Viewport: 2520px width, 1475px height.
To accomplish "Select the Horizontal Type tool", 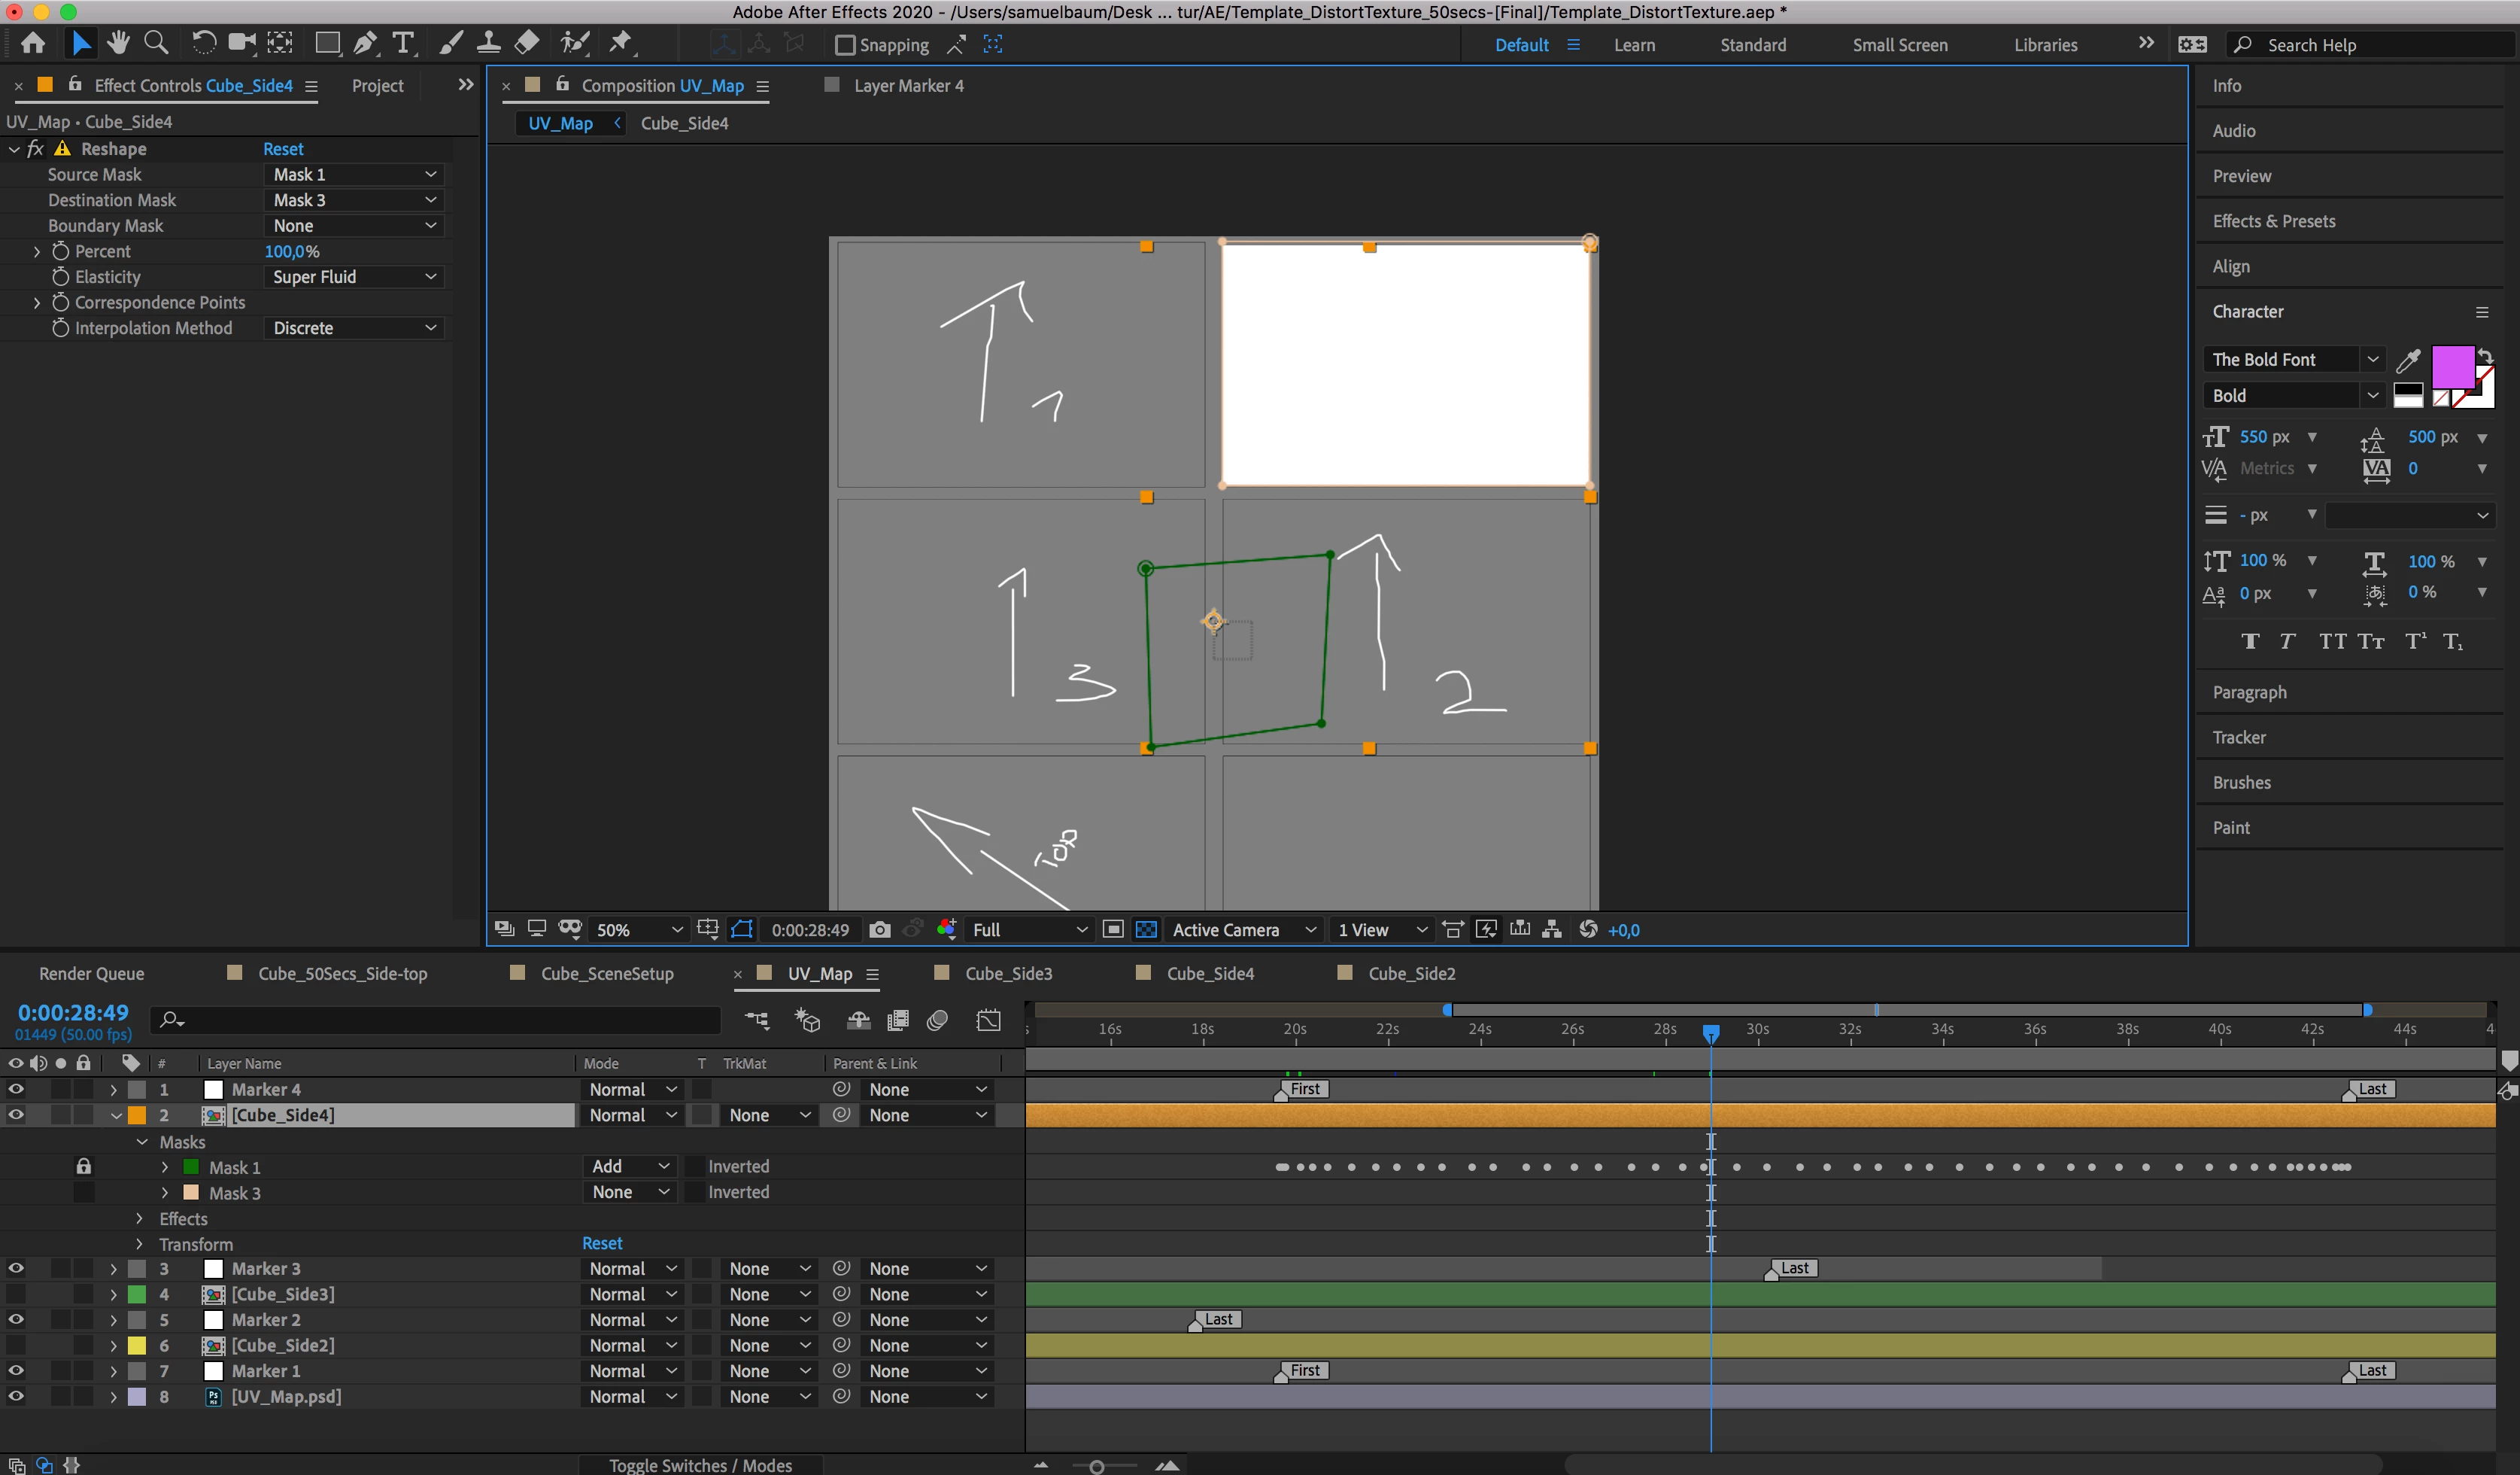I will pos(403,43).
